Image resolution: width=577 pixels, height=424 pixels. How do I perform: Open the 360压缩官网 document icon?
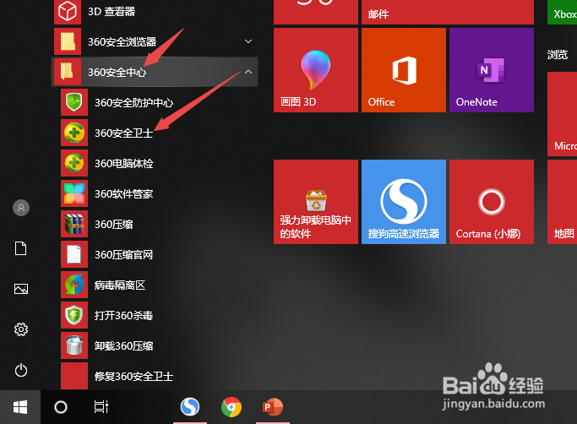click(74, 254)
